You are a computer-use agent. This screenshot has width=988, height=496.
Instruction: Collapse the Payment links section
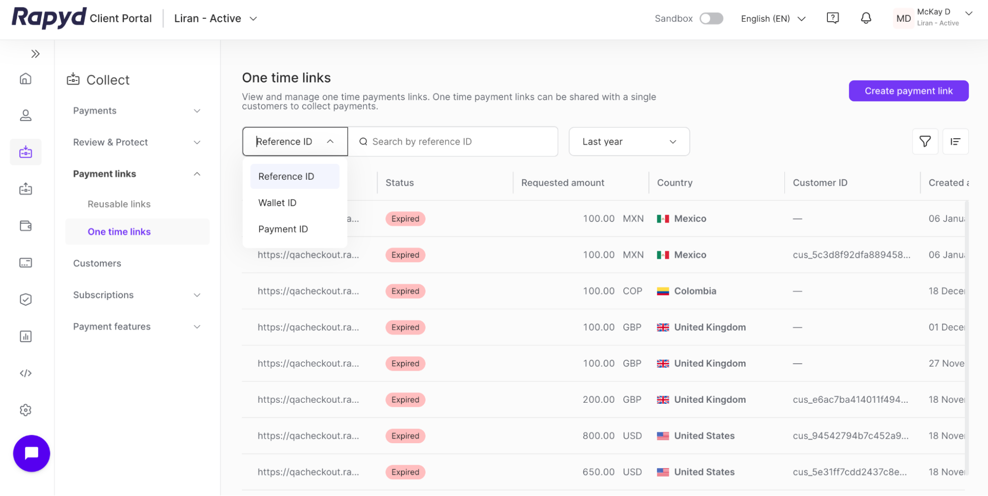[x=136, y=173]
